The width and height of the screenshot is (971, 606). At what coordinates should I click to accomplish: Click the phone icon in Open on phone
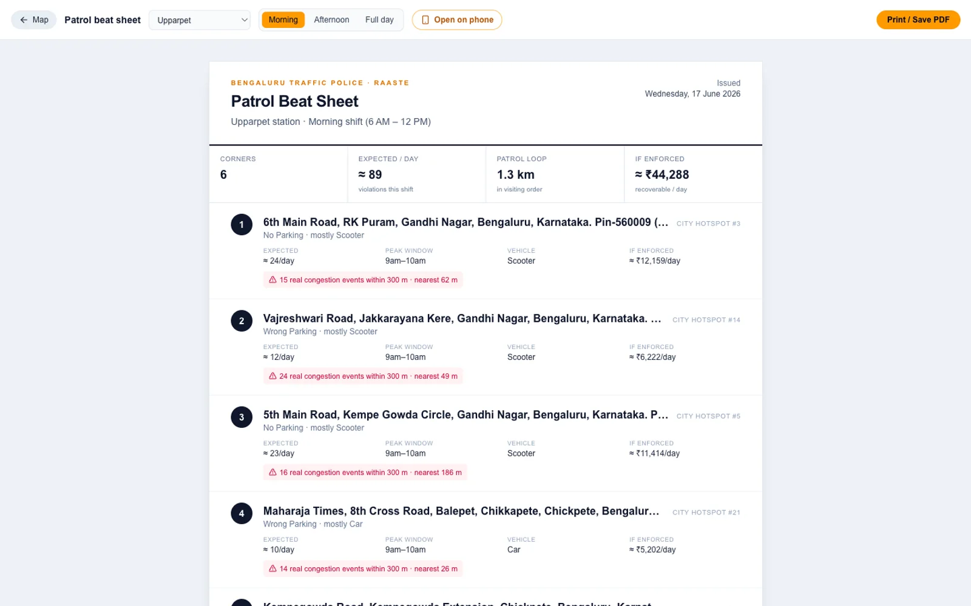tap(425, 20)
